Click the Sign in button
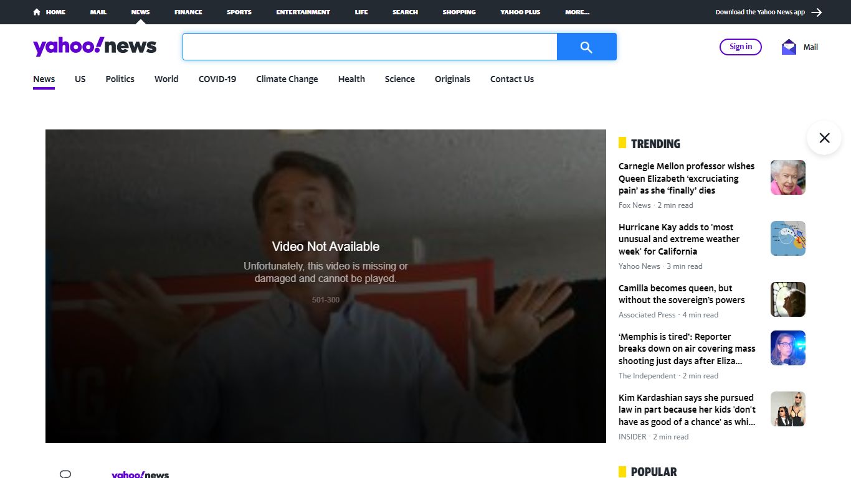This screenshot has height=478, width=851. pyautogui.click(x=741, y=47)
